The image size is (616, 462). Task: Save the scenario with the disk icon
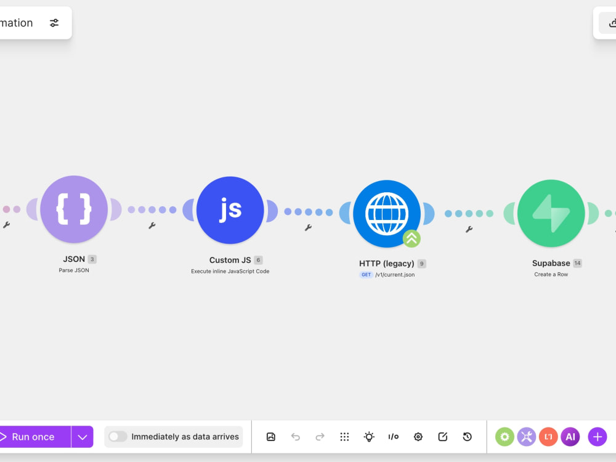coord(270,437)
